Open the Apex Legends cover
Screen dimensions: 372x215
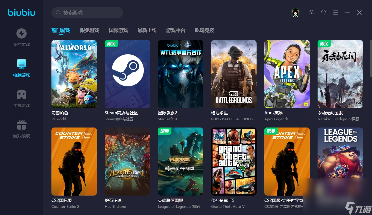pyautogui.click(x=287, y=74)
